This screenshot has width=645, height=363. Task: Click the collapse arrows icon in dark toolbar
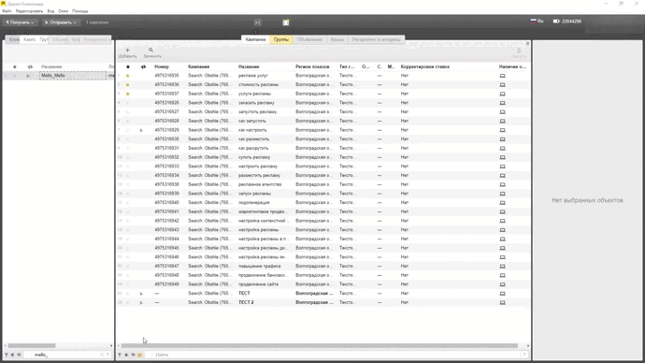pos(257,22)
